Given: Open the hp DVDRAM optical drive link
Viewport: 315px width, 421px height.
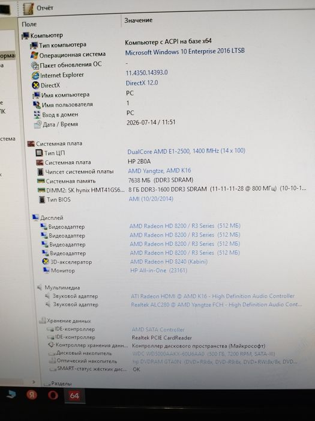Looking at the screenshot, I should (215, 361).
